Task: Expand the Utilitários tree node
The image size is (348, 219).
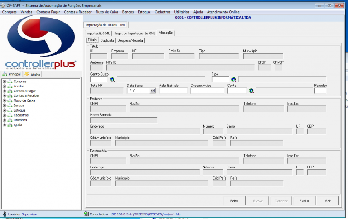Action: [x=4, y=120]
